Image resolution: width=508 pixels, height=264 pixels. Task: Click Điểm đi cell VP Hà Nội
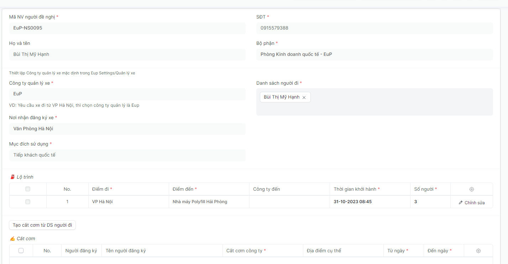pyautogui.click(x=128, y=202)
